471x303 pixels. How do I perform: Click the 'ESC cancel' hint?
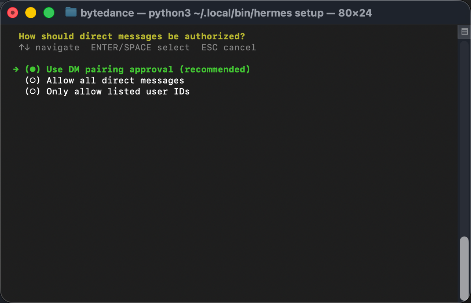click(x=228, y=48)
